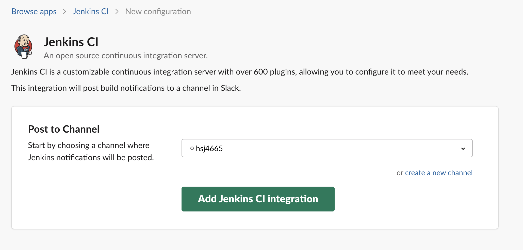Image resolution: width=523 pixels, height=250 pixels.
Task: Click the breadcrumb chevron after Browse apps
Action: [x=65, y=11]
